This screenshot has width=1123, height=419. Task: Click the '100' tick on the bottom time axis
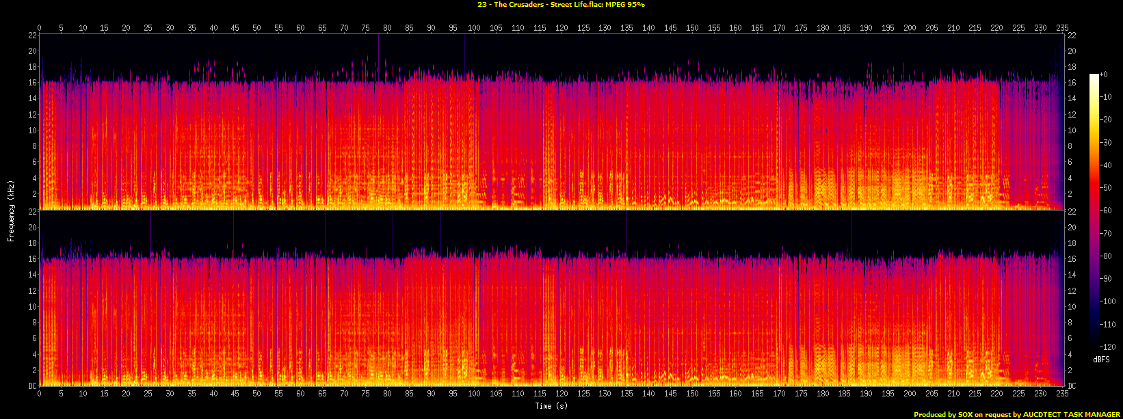(474, 394)
